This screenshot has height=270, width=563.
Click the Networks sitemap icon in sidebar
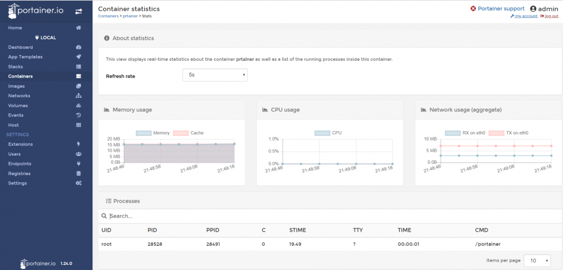pos(79,96)
